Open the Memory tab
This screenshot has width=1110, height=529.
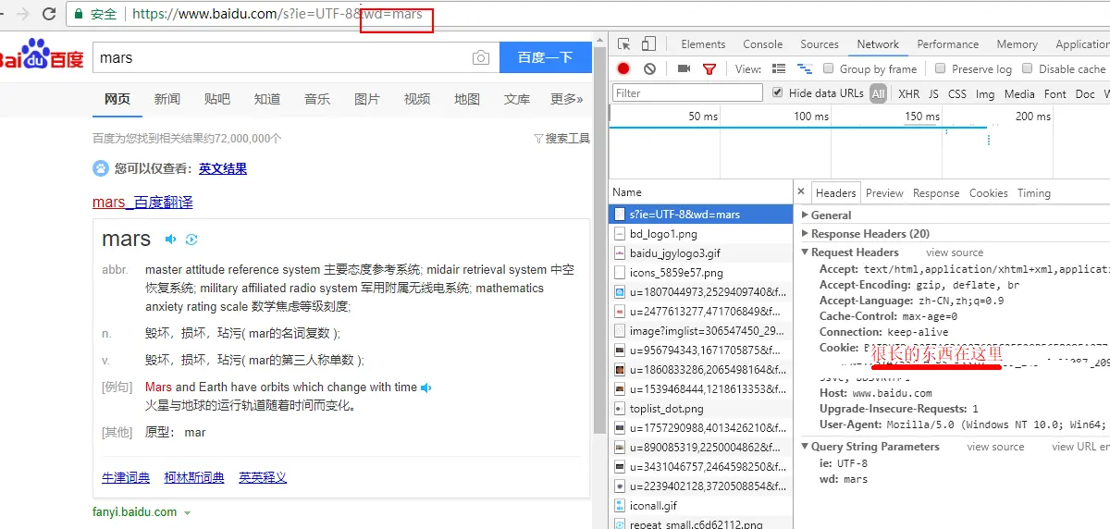[1017, 44]
